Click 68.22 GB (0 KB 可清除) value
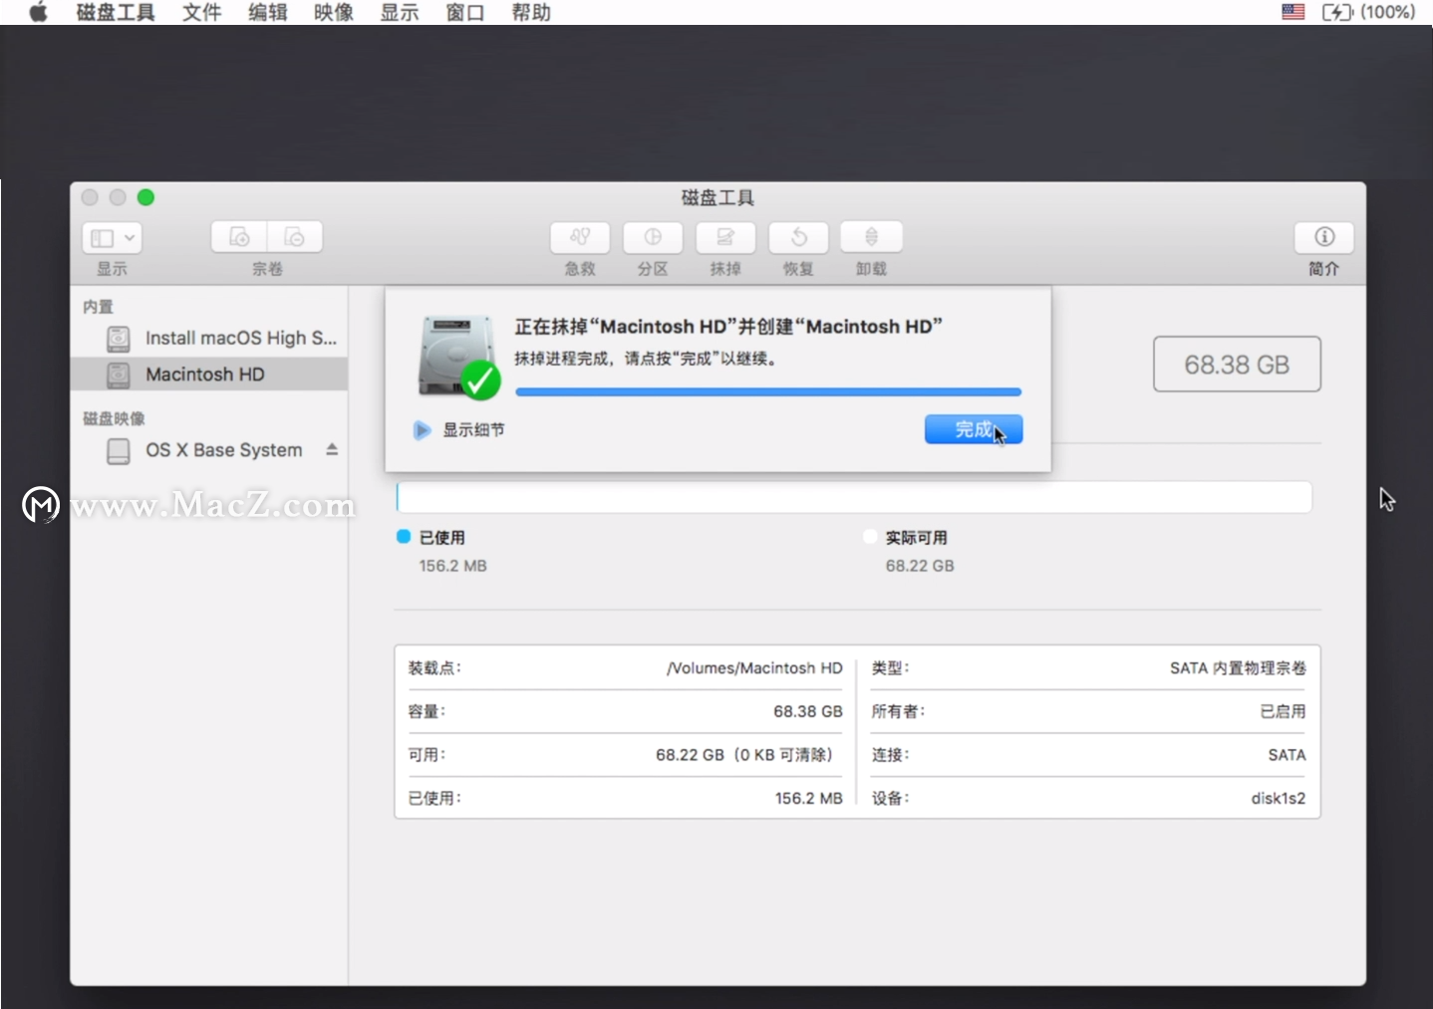This screenshot has height=1009, width=1433. point(744,755)
